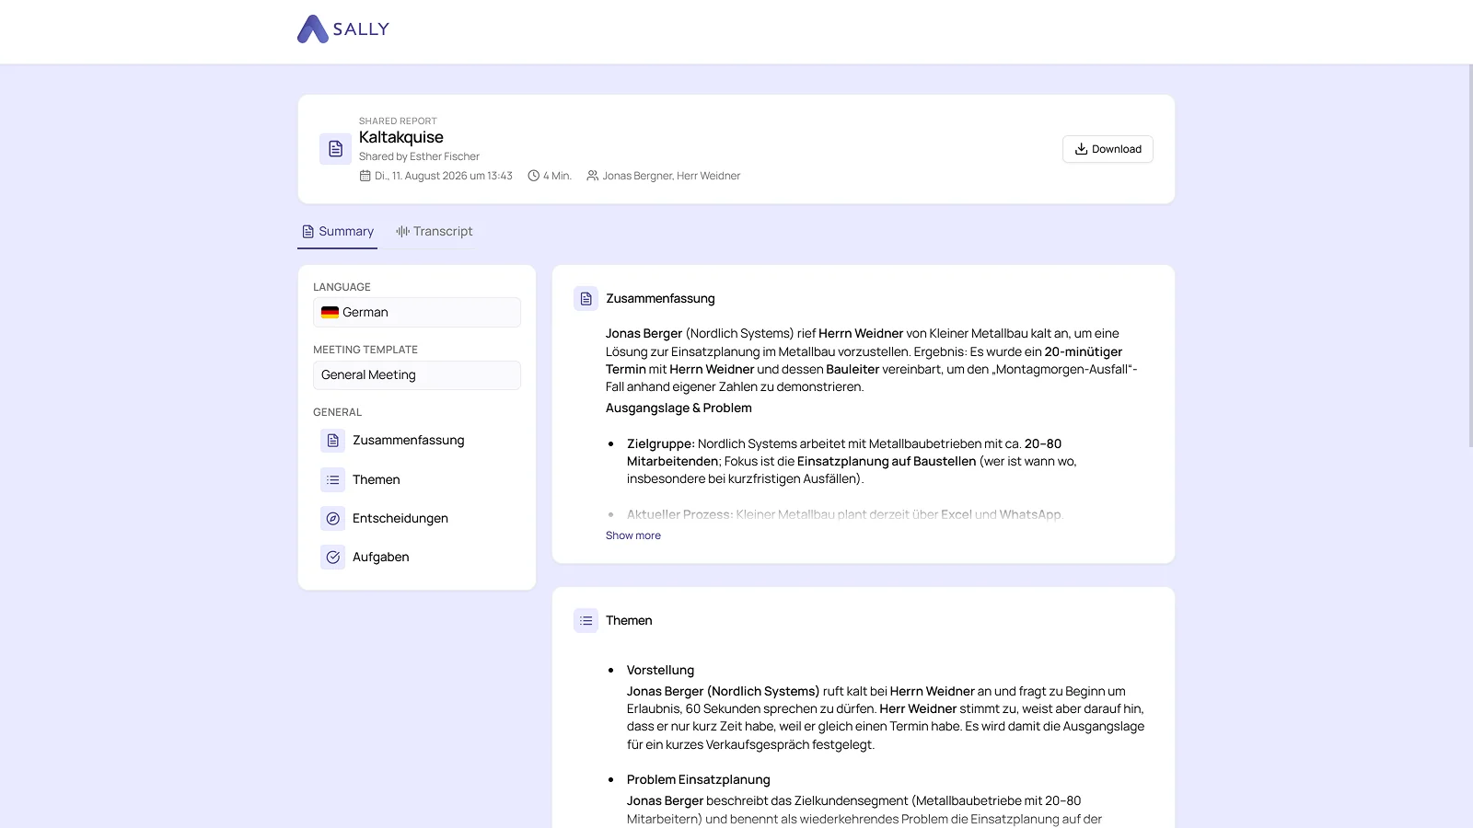Click the Themen section header icon
The height and width of the screenshot is (828, 1473).
586,621
